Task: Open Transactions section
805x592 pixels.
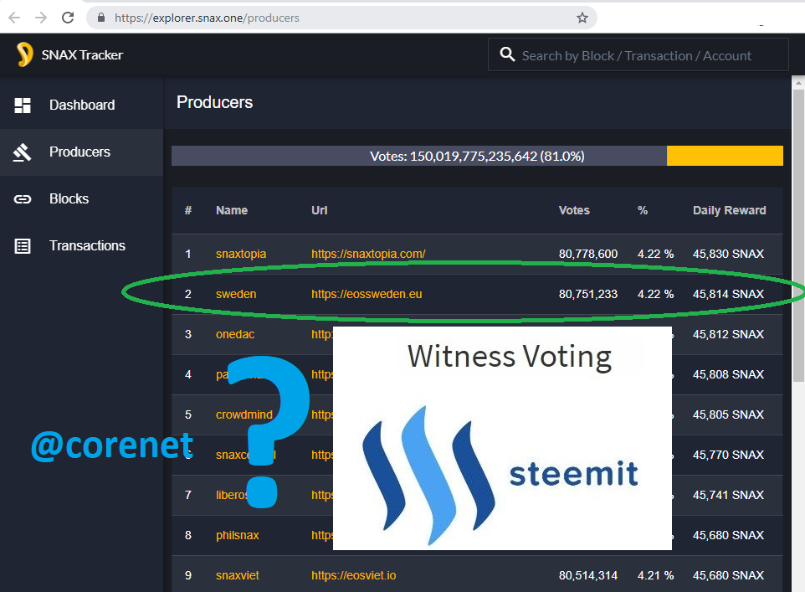Action: (82, 246)
